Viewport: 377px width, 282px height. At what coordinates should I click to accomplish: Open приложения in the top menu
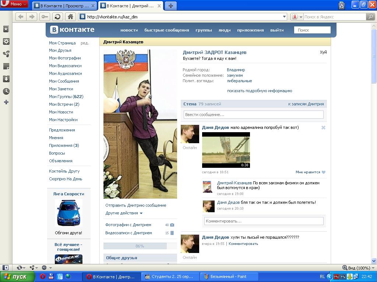[250, 30]
